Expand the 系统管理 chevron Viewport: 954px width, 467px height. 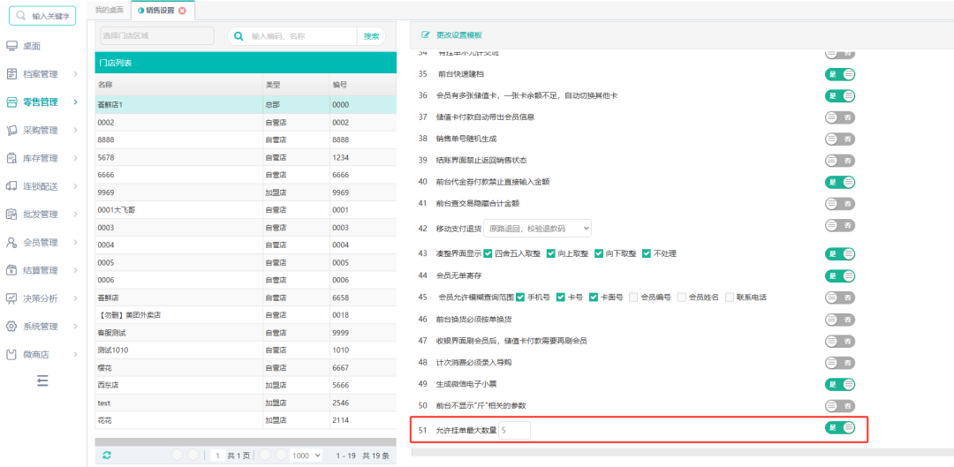pos(75,327)
